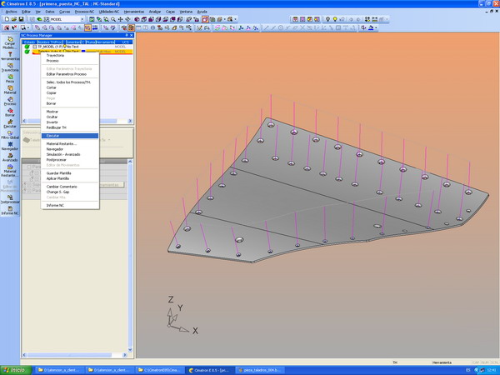Open the Herramientas sidebar tool

9,55
